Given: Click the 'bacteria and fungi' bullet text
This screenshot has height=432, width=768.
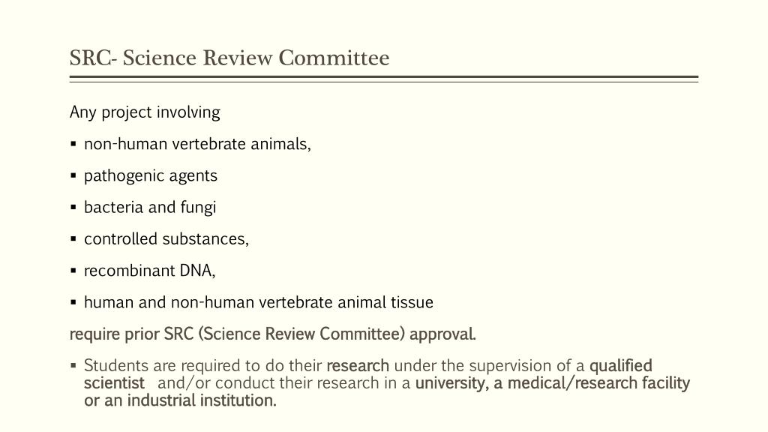Looking at the screenshot, I should click(x=150, y=207).
